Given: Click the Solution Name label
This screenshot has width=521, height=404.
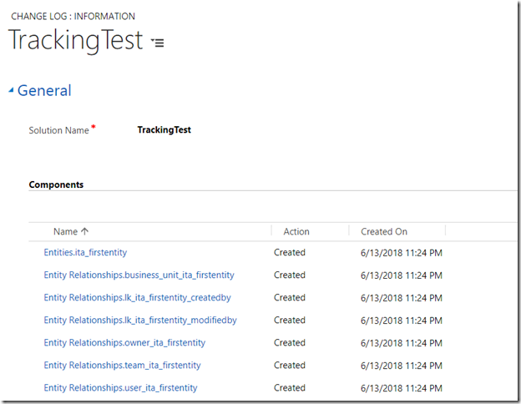Looking at the screenshot, I should [x=58, y=130].
